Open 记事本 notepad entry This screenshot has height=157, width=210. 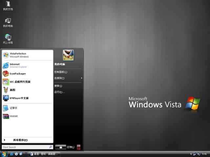pyautogui.click(x=28, y=108)
